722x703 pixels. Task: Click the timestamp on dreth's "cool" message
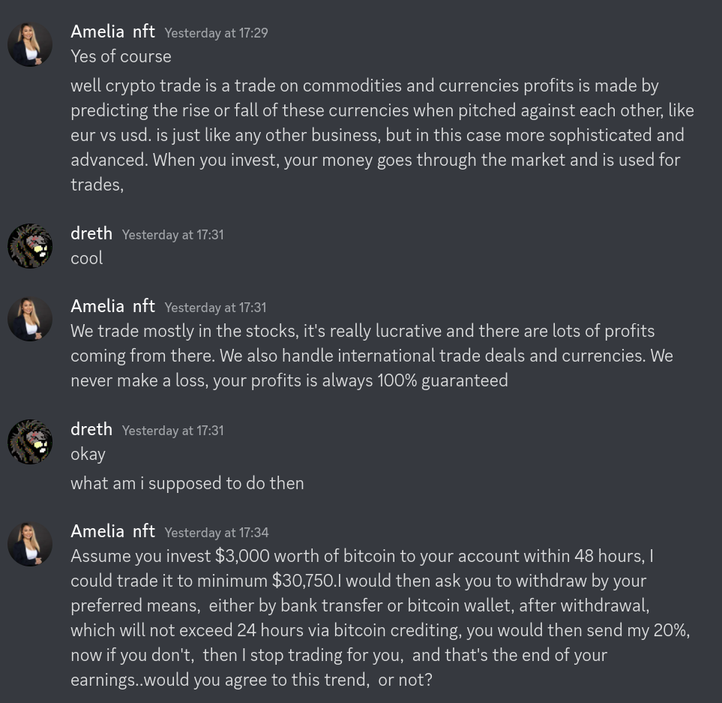tap(172, 235)
